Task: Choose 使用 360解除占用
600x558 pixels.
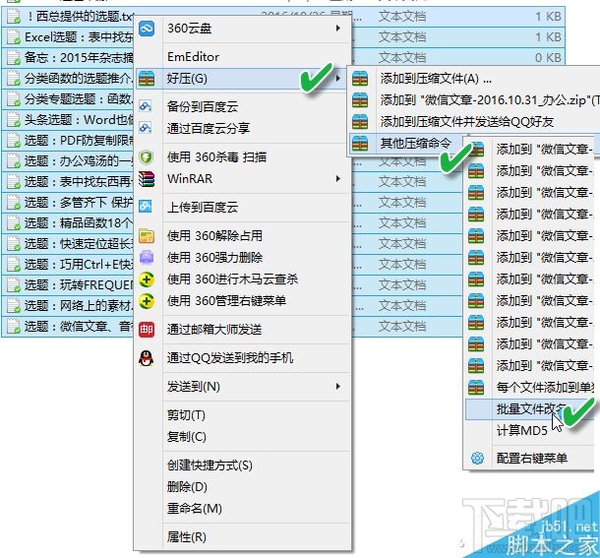Action: click(214, 236)
